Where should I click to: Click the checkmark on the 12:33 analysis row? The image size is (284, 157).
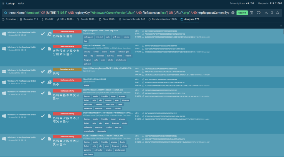(43, 34)
